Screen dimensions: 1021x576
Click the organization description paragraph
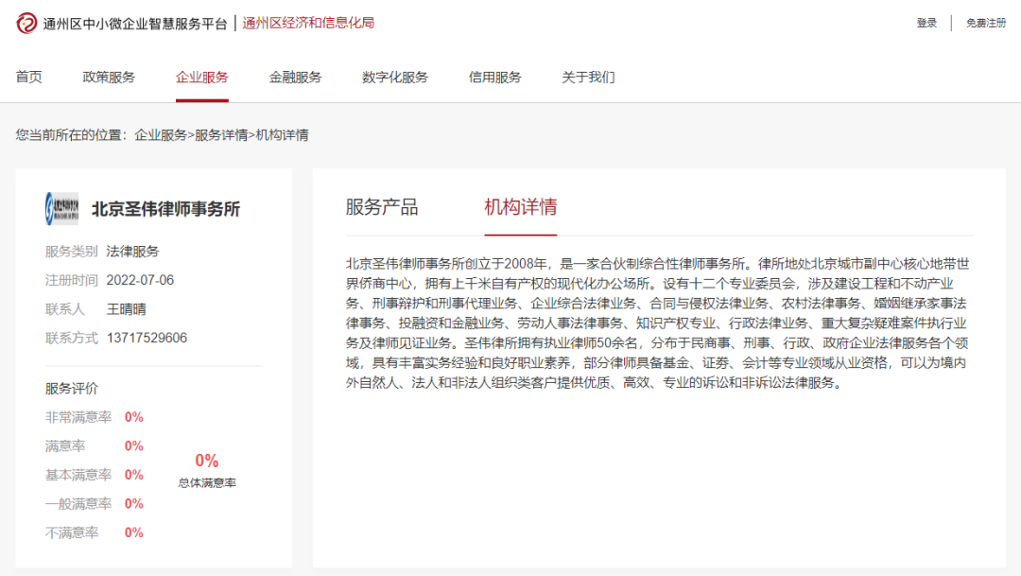coord(658,323)
